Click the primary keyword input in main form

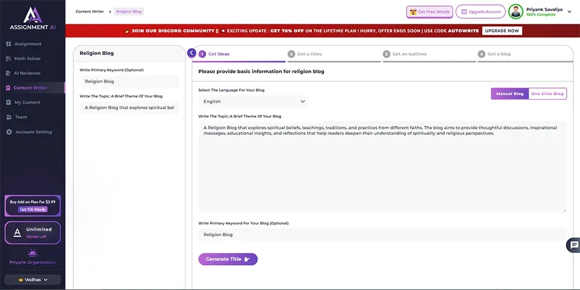(382, 234)
